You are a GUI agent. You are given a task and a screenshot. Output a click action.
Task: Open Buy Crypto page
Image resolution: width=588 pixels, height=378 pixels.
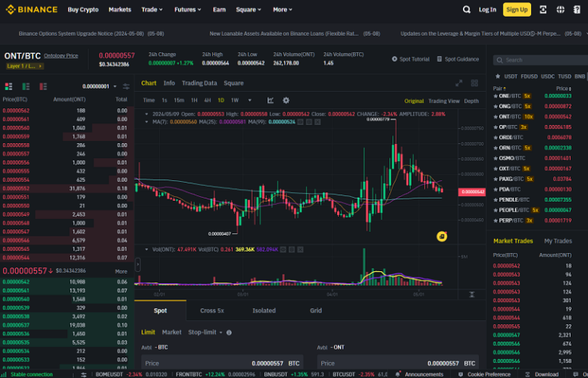83,9
